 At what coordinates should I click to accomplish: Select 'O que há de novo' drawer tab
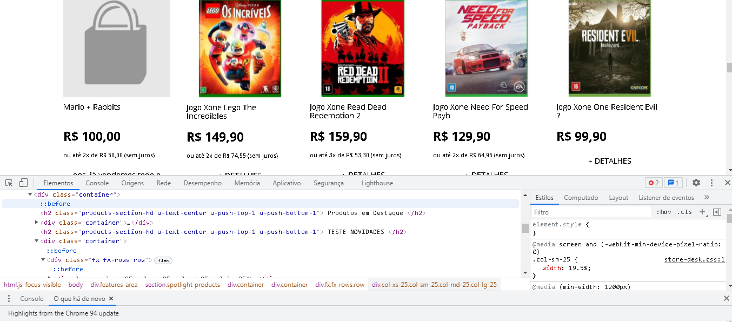[x=79, y=299]
